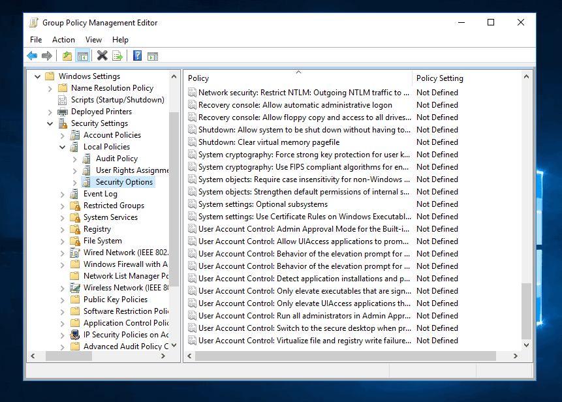The image size is (562, 402).
Task: Click the right arrow of the horizontal scrollbar
Action: coord(515,356)
